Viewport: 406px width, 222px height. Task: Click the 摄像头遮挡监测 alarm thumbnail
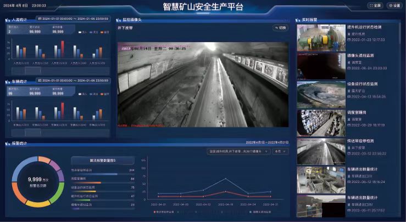[321, 66]
